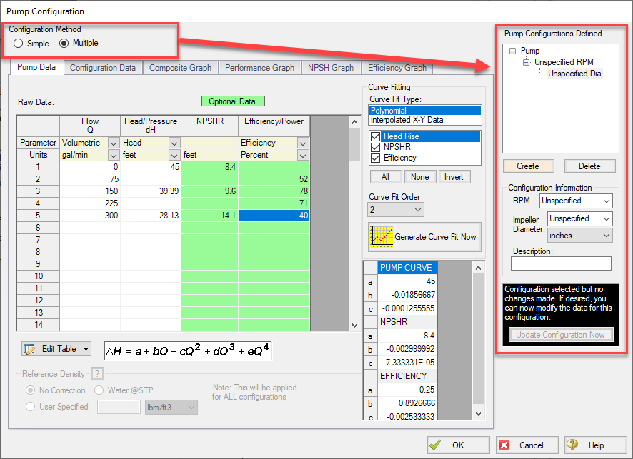Collapse the Pump tree node
633x459 pixels.
[x=513, y=51]
